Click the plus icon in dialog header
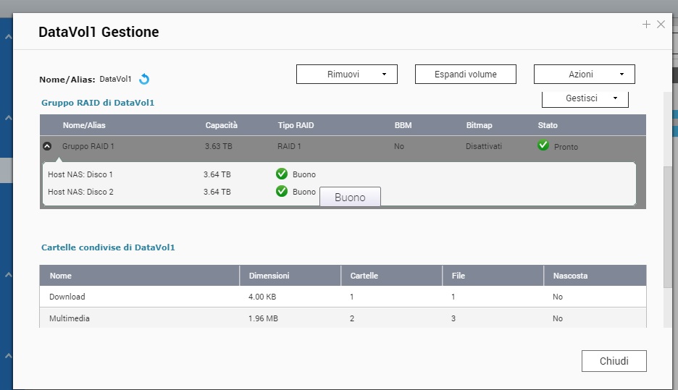Viewport: 678px width, 390px height. 646,25
